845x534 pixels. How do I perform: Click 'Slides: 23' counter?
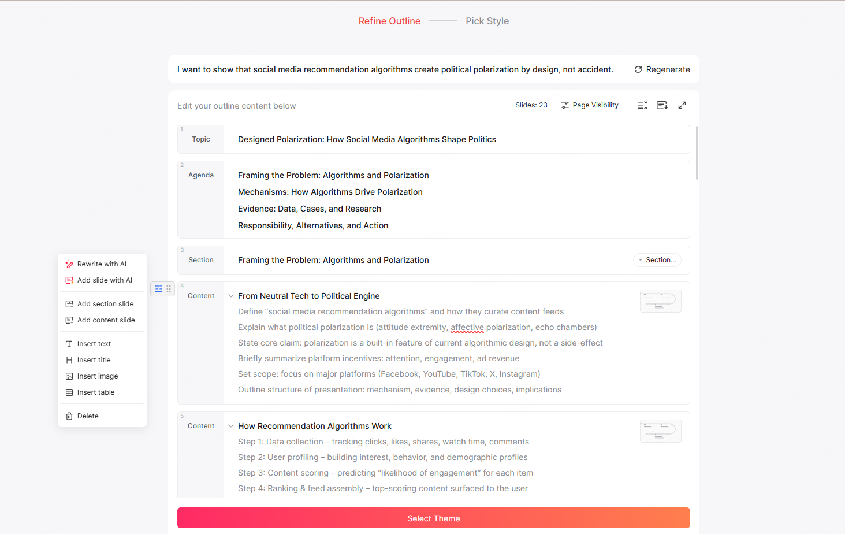click(531, 105)
